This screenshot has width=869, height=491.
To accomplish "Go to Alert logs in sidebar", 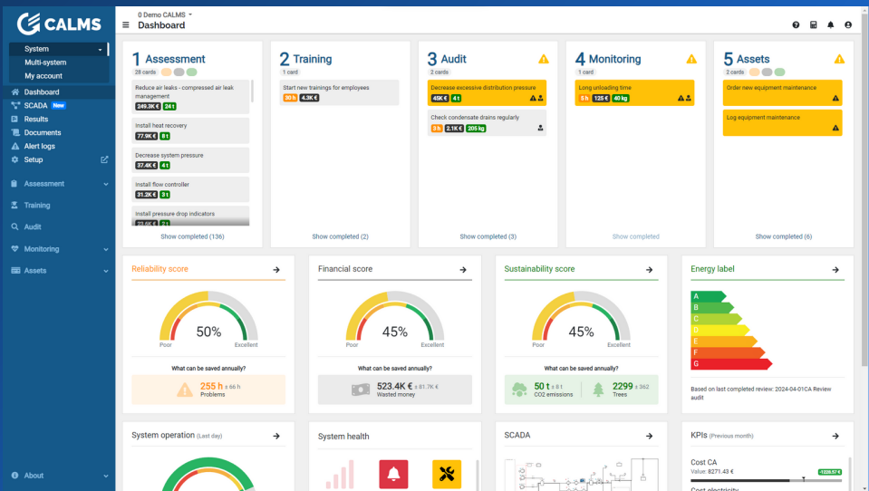I will (39, 146).
